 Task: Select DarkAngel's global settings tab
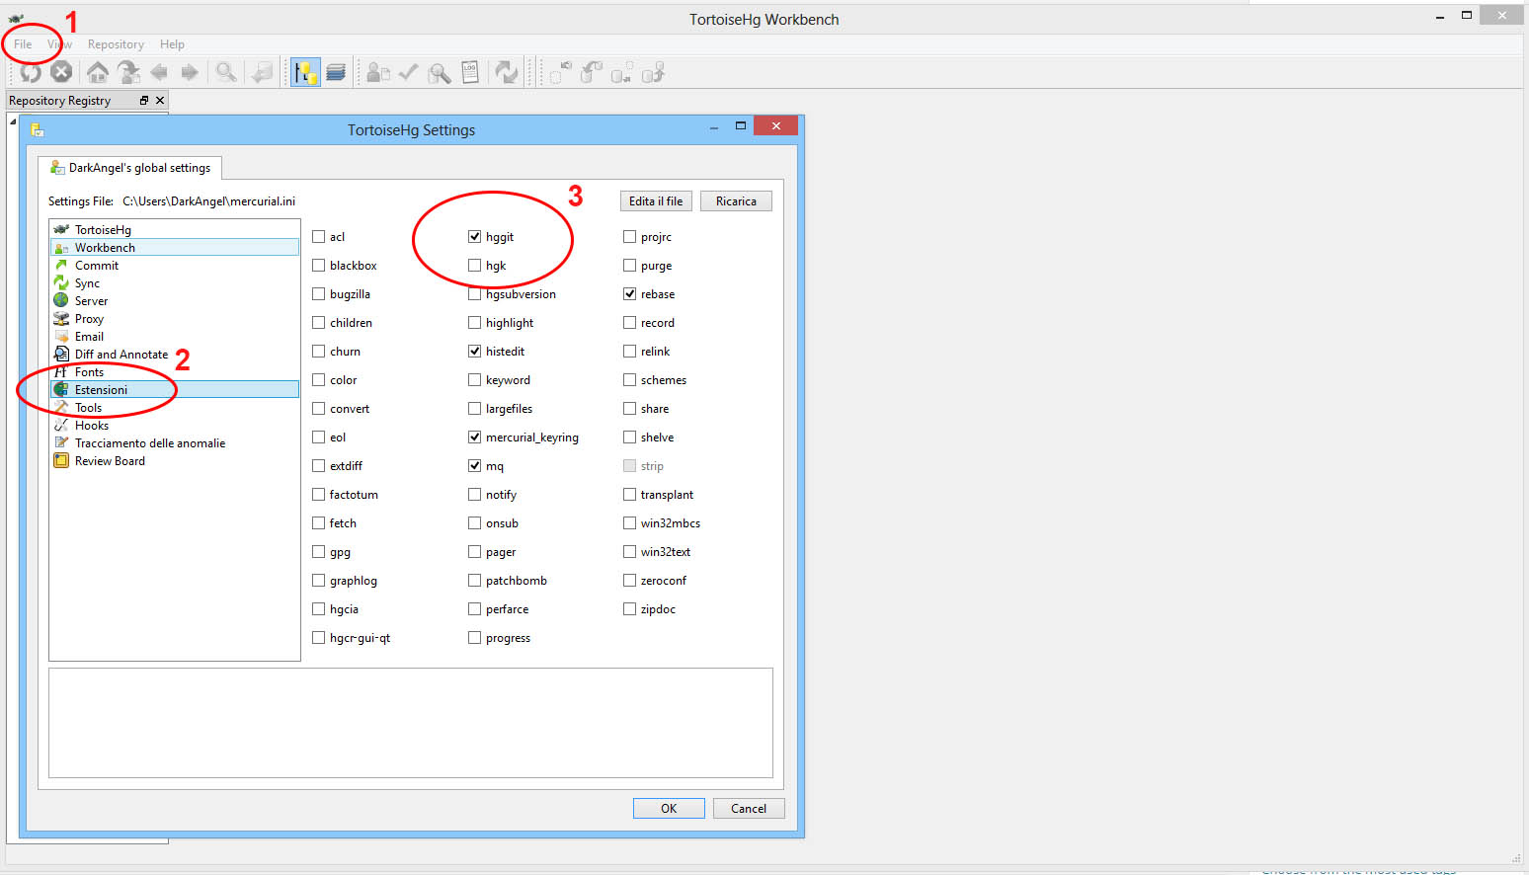pos(130,168)
